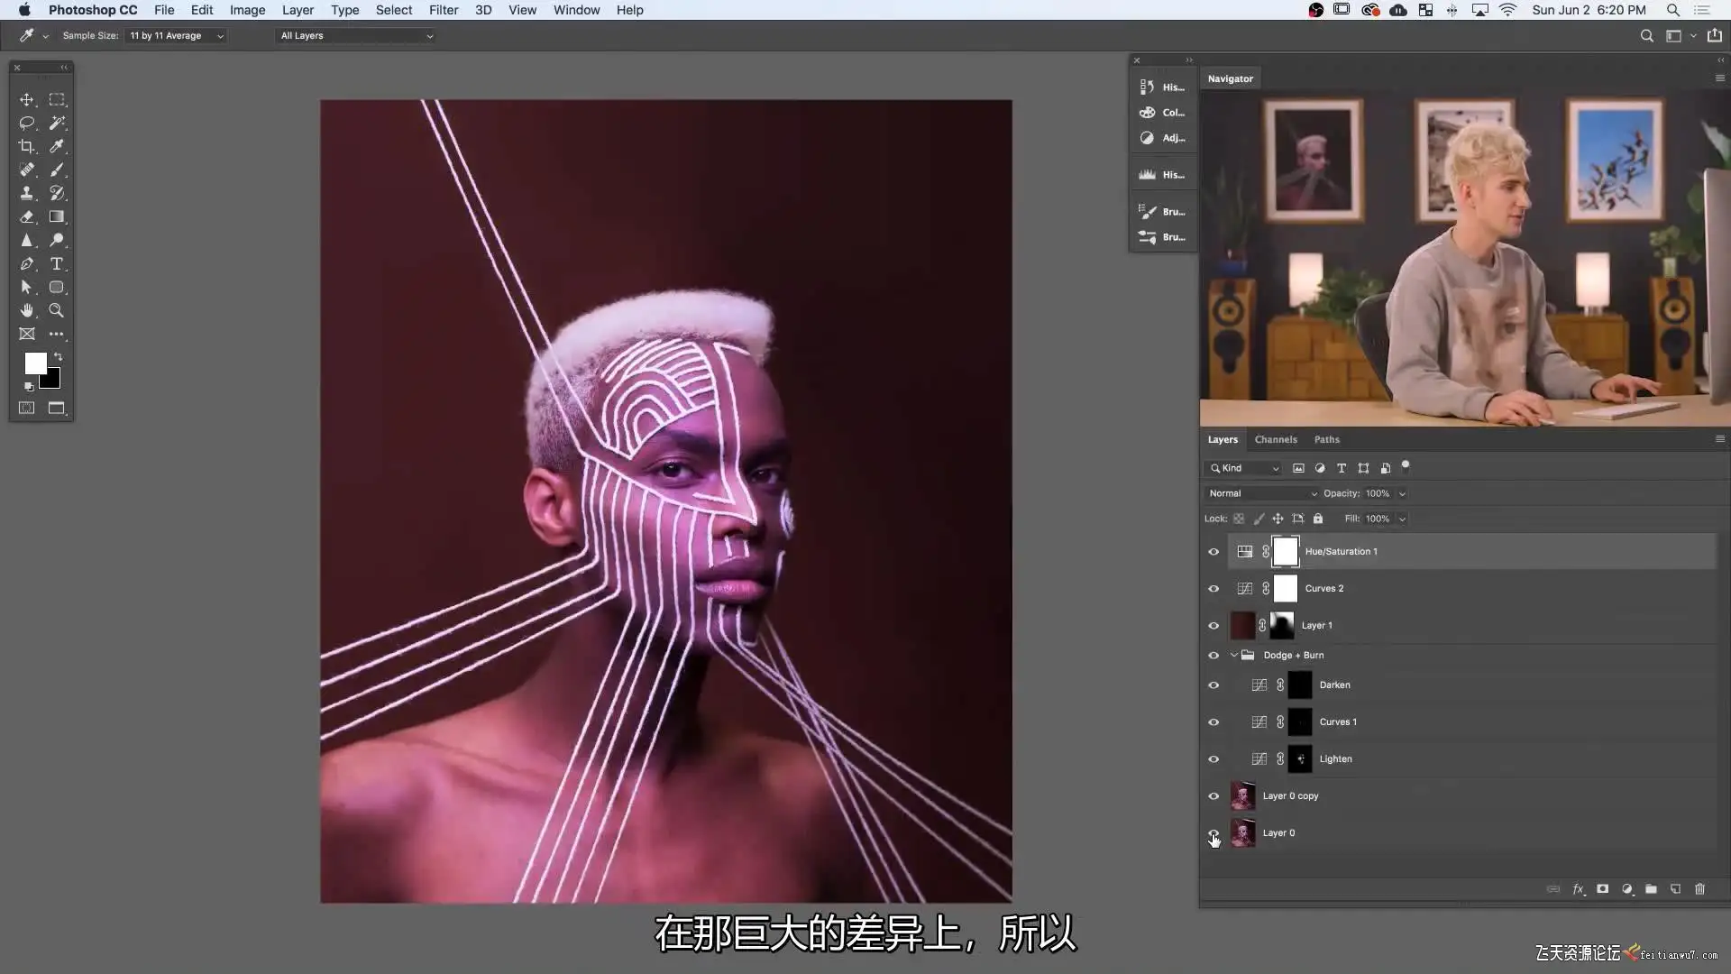
Task: Click the delete layer trash icon
Action: tap(1699, 889)
